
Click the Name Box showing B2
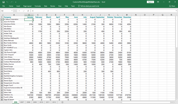point(6,11)
